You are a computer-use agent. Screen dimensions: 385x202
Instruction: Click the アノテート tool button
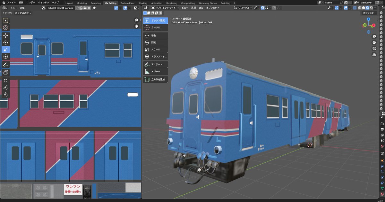pyautogui.click(x=156, y=64)
